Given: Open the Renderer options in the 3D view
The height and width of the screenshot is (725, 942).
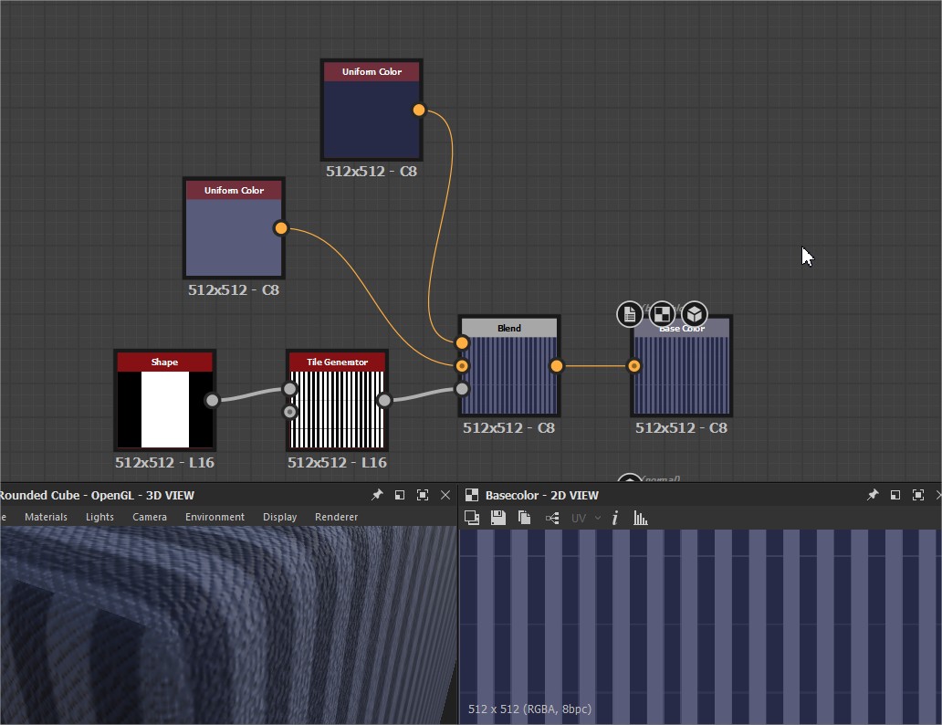Looking at the screenshot, I should coord(336,516).
